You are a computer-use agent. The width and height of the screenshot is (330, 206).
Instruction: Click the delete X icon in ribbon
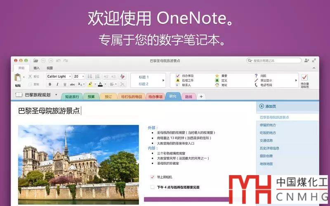tap(122, 84)
